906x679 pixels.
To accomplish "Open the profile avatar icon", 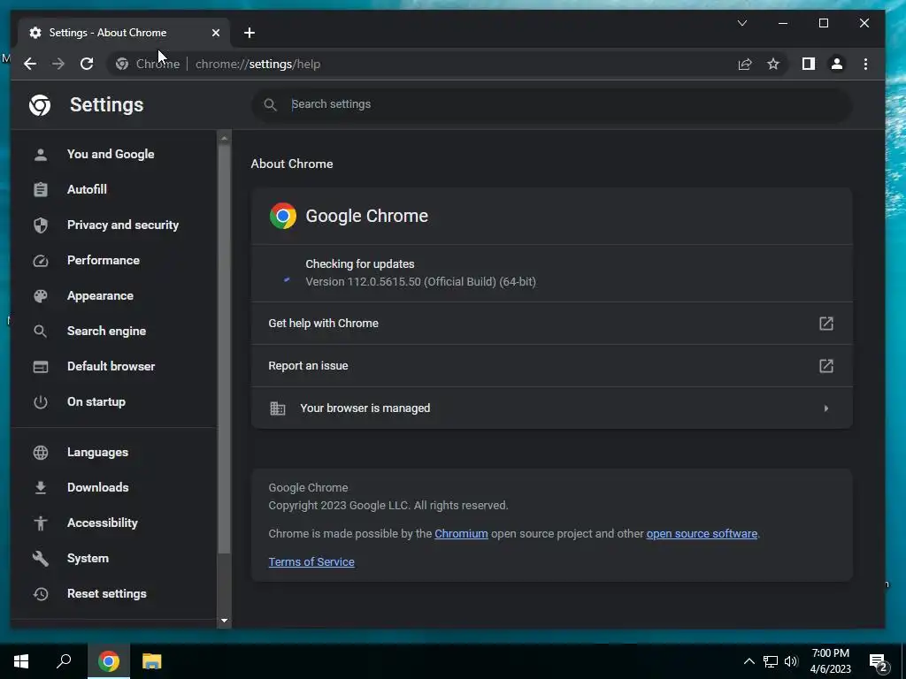I will click(837, 64).
